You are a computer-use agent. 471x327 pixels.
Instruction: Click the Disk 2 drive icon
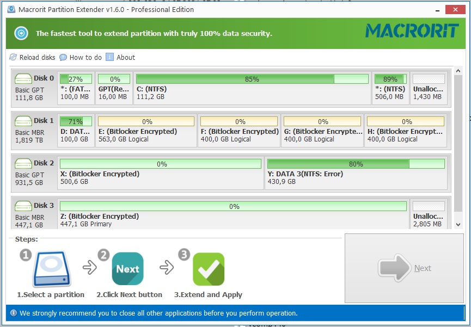[23, 163]
